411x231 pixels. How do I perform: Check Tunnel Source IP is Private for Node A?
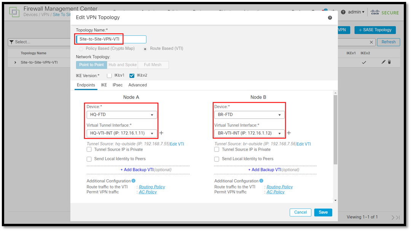tap(89, 150)
